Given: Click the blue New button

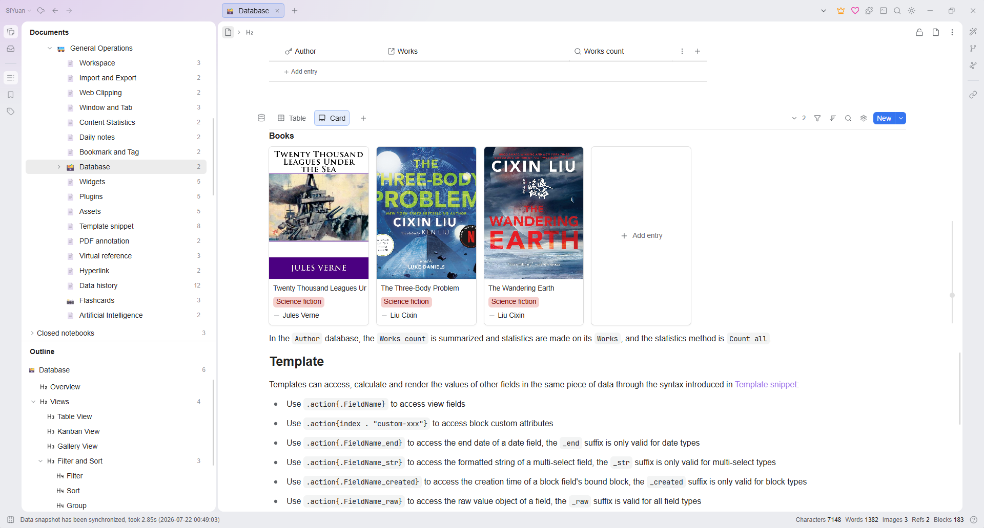Looking at the screenshot, I should coord(885,118).
